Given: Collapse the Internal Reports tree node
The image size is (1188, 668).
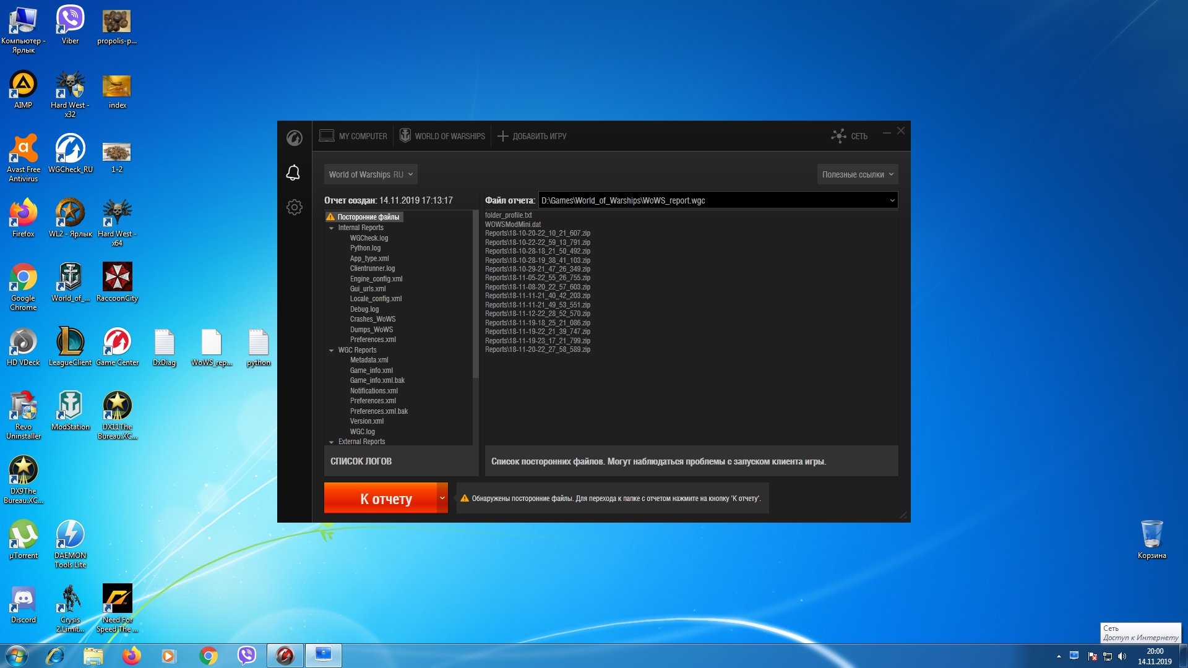Looking at the screenshot, I should (x=332, y=228).
